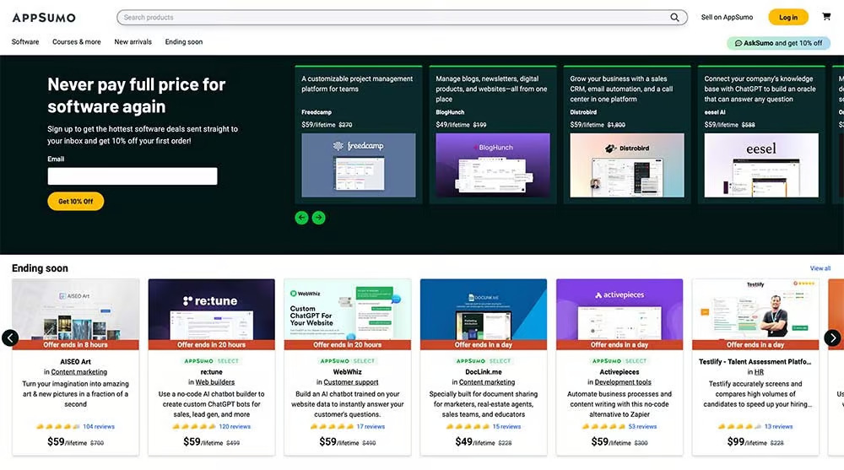Viewport: 844px width, 470px height.
Task: Click the BlogHunch name in hero card
Action: tap(450, 112)
